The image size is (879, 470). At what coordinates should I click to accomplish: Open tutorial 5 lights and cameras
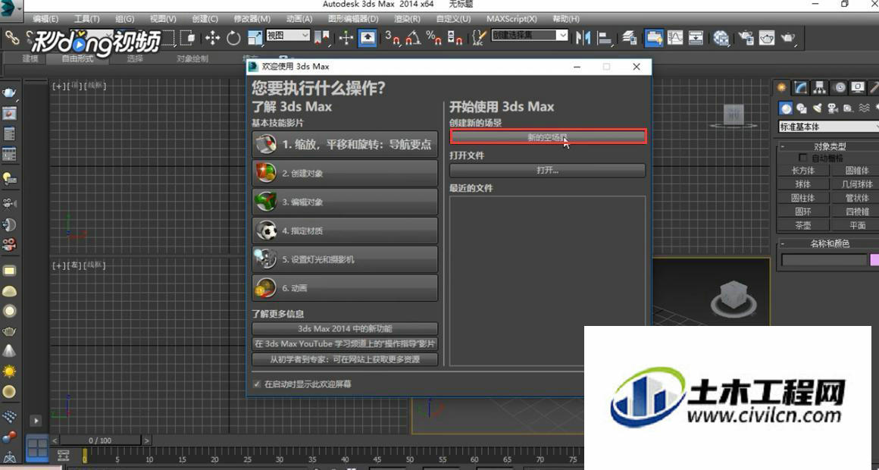coord(345,258)
